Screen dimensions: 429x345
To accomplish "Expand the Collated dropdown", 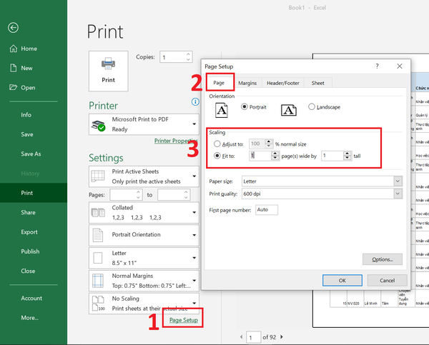I will [x=144, y=213].
